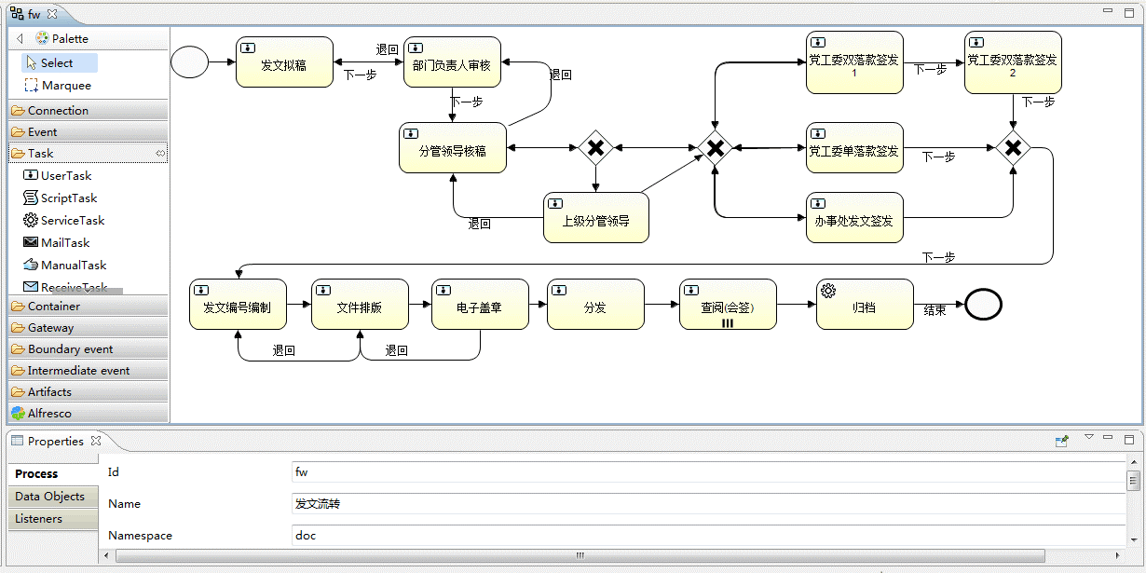Viewport: 1146px width, 573px height.
Task: Click the start event circle in diagram
Action: pos(190,62)
